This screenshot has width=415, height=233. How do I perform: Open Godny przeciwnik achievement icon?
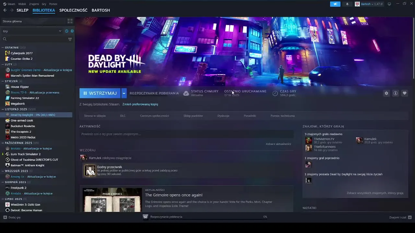pos(90,171)
